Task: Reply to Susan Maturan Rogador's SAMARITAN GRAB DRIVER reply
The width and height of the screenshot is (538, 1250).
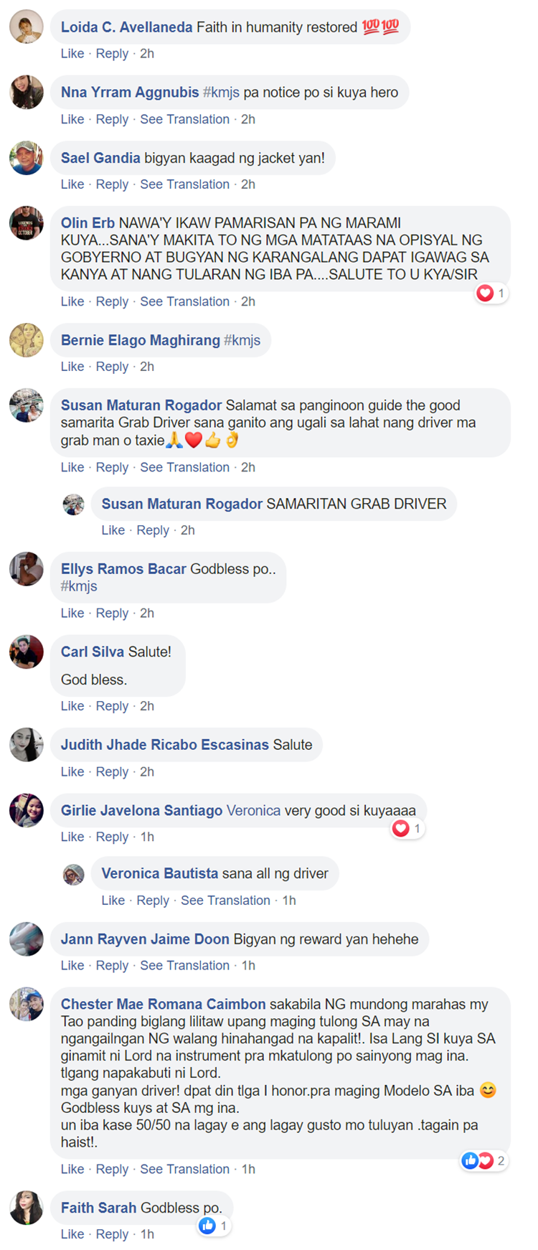Action: pyautogui.click(x=153, y=530)
